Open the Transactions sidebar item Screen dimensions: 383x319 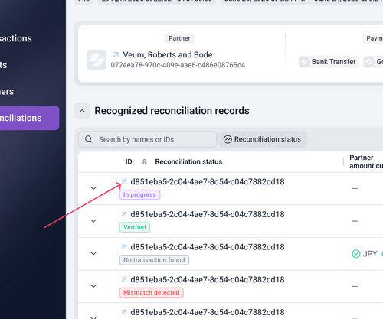pyautogui.click(x=16, y=38)
